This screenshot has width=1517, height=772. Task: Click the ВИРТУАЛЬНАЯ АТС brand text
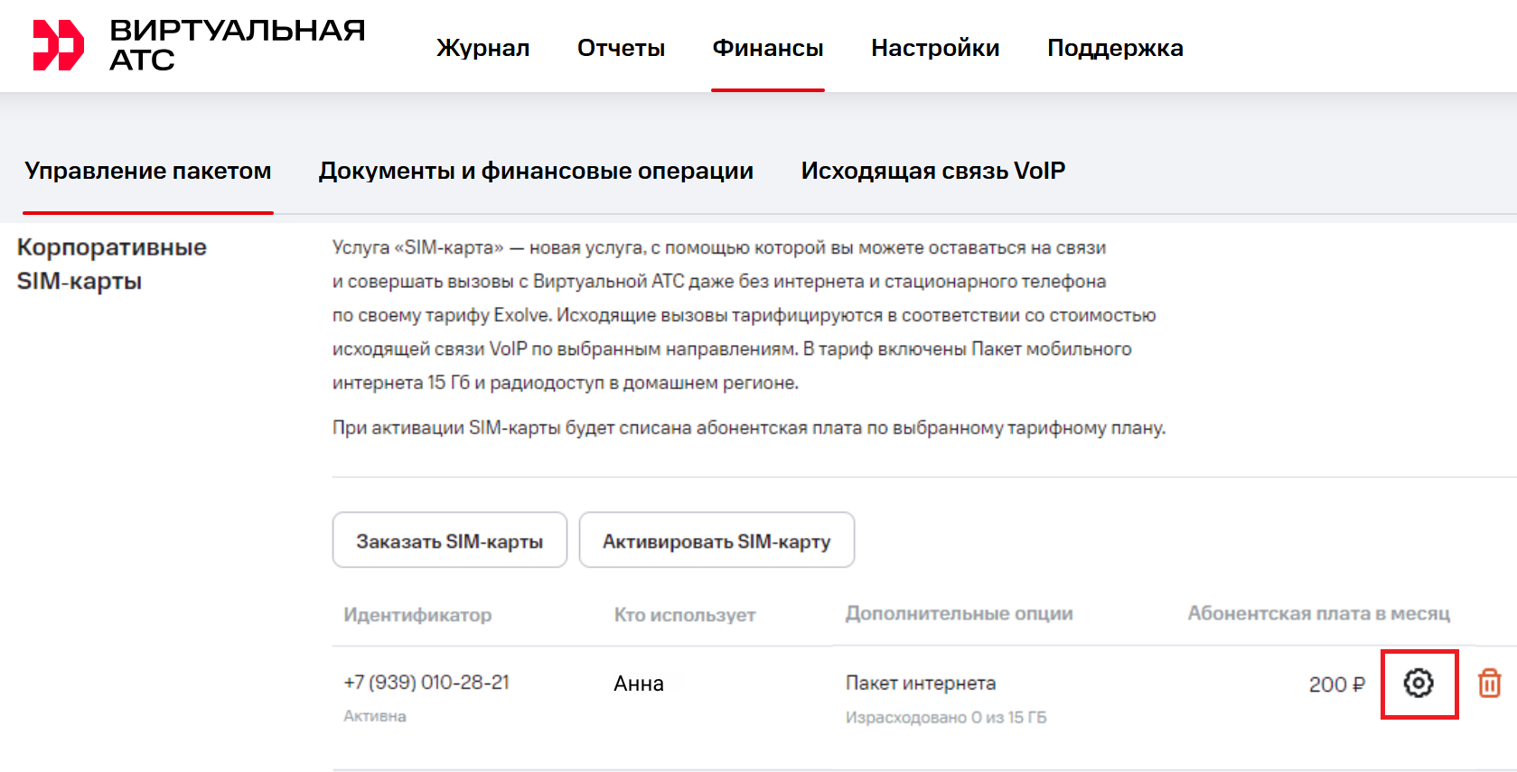point(237,45)
